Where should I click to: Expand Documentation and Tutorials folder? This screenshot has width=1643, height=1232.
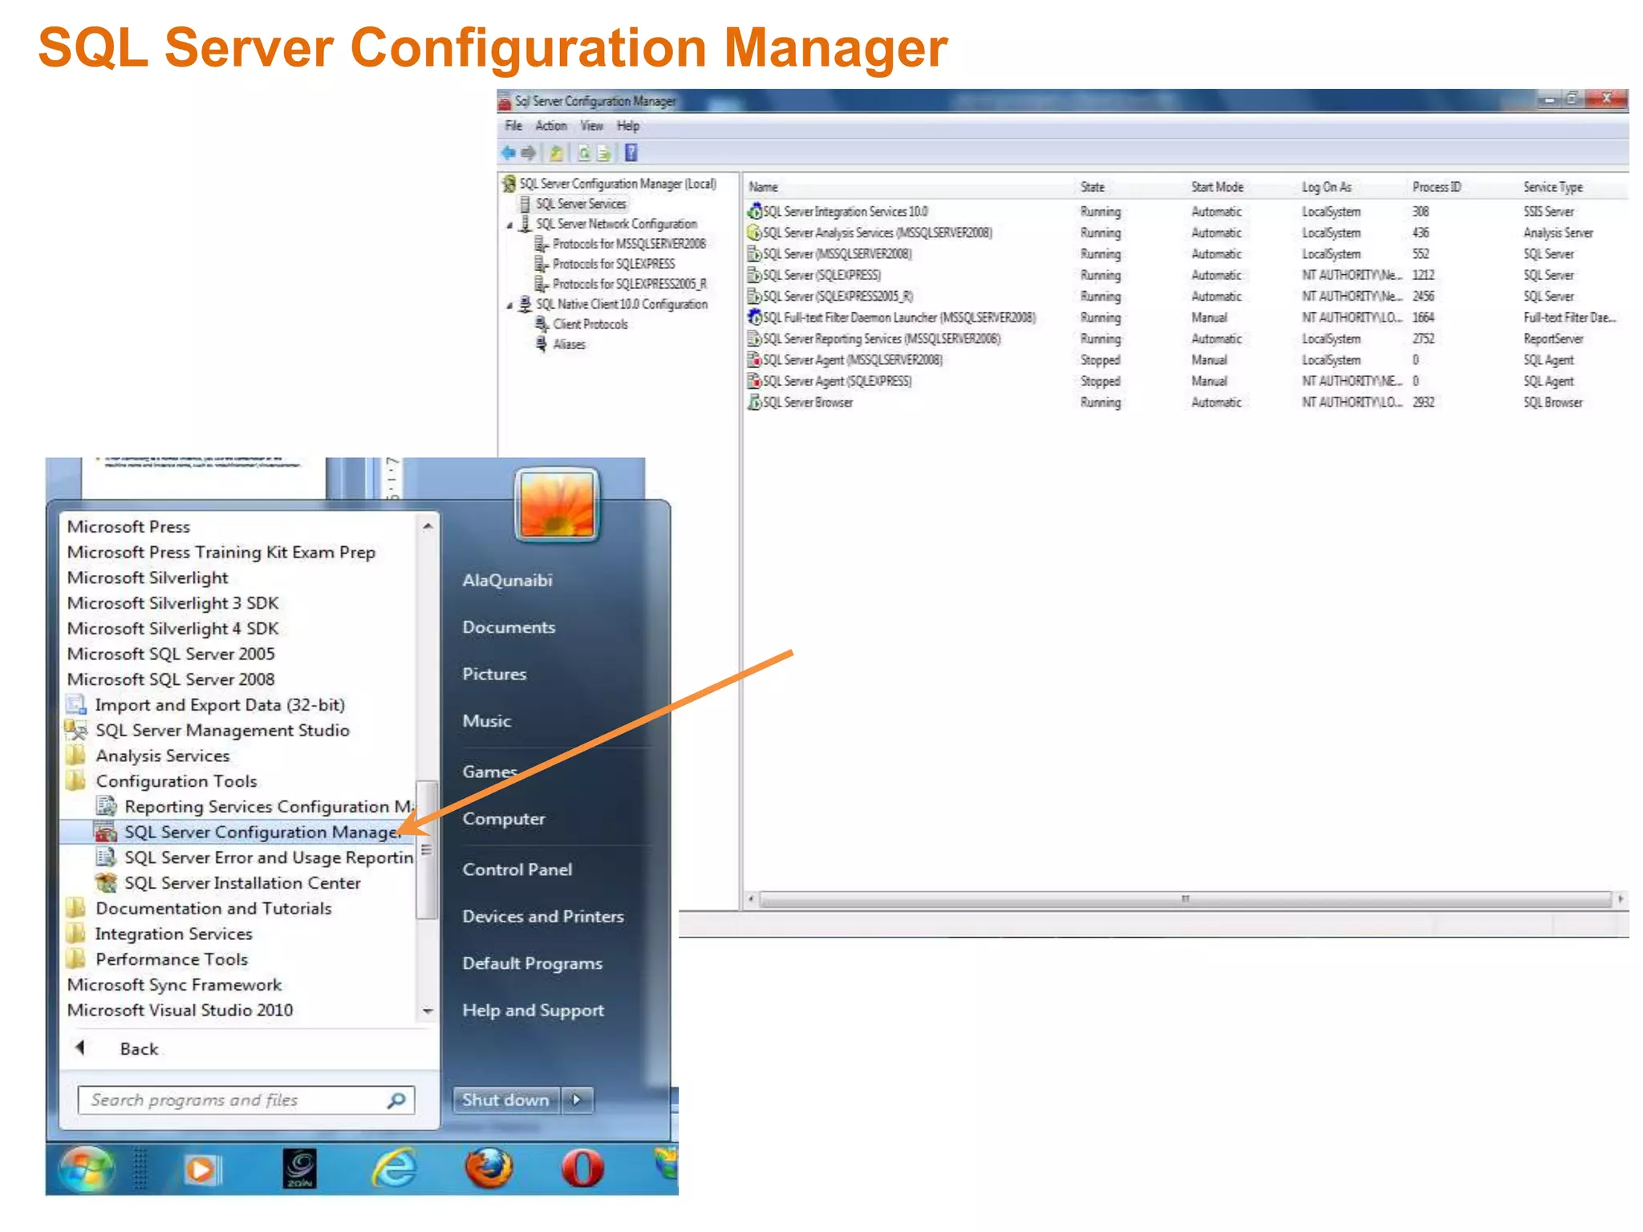click(199, 909)
